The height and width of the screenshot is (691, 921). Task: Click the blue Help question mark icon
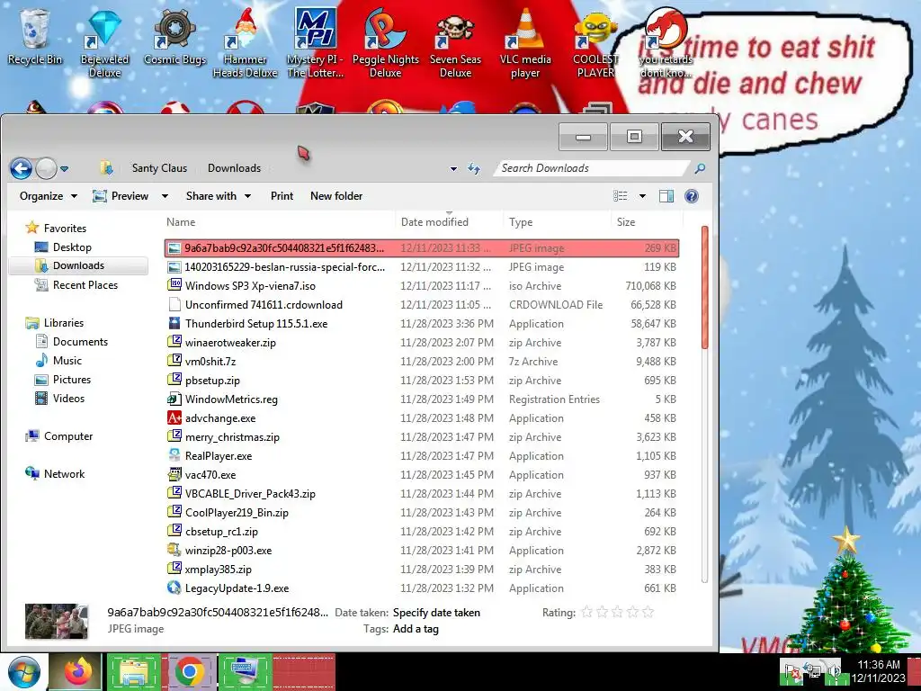click(x=692, y=195)
